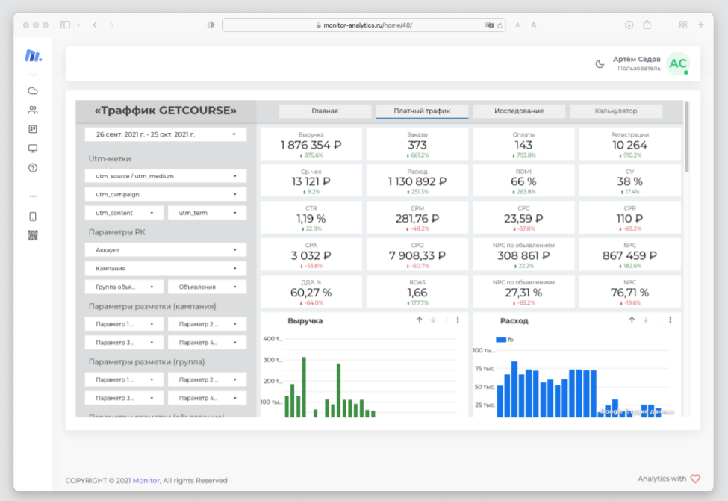
Task: Toggle dark mode moon icon
Action: click(600, 64)
